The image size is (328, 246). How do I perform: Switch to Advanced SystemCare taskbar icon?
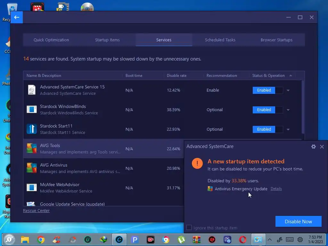[x=119, y=240]
